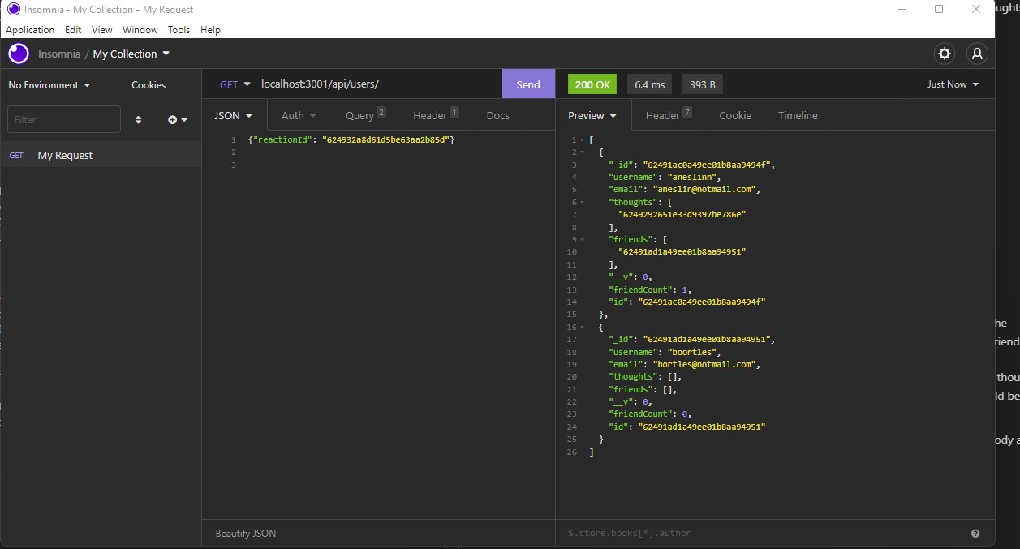Click the thought id "6249292651e33d9397be786e"
Screen dimensions: 1020x549
coord(682,215)
